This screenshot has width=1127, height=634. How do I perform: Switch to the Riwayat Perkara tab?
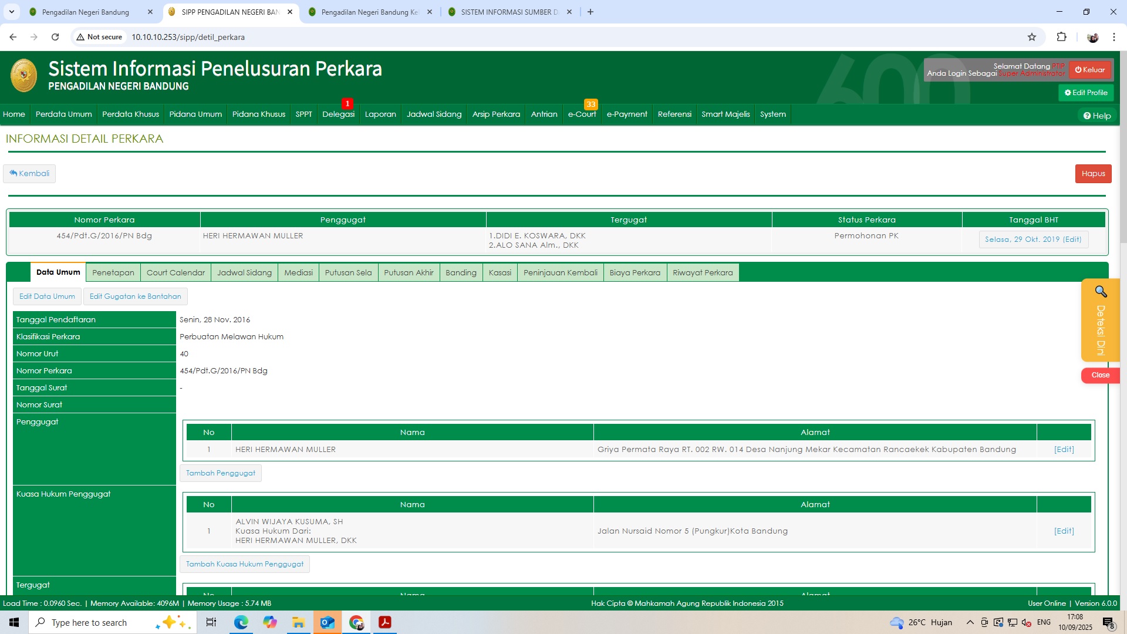tap(703, 273)
